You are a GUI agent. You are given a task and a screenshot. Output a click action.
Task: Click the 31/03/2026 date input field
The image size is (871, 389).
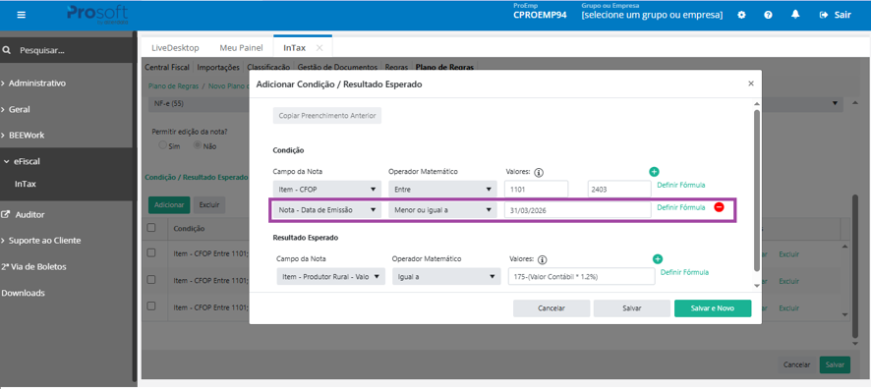(578, 210)
